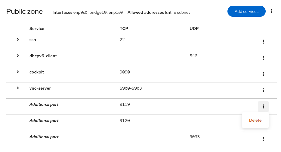Click the Entire subnet allowed addresses text
This screenshot has width=281, height=152.
(x=178, y=13)
